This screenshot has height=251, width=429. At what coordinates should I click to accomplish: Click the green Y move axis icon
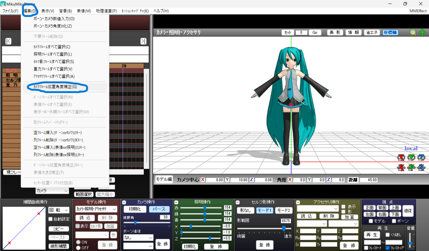(411, 167)
